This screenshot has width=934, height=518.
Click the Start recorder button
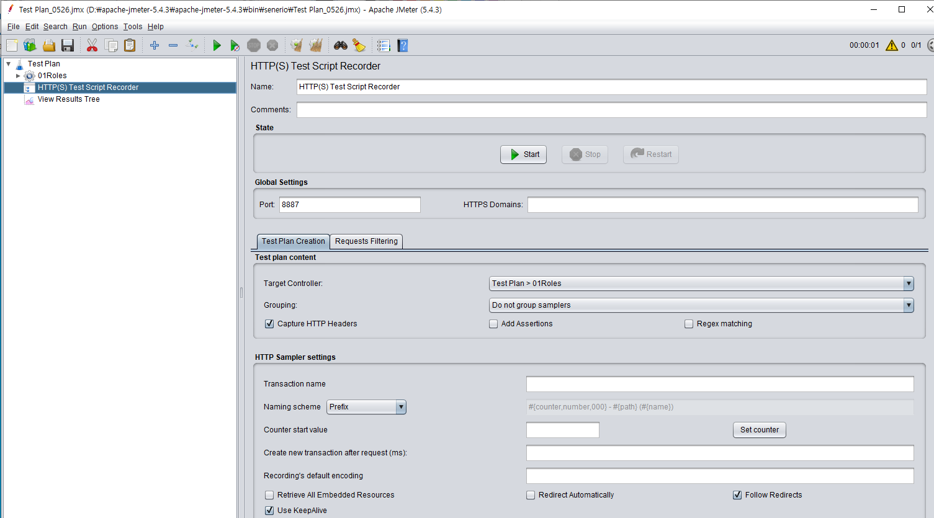523,154
